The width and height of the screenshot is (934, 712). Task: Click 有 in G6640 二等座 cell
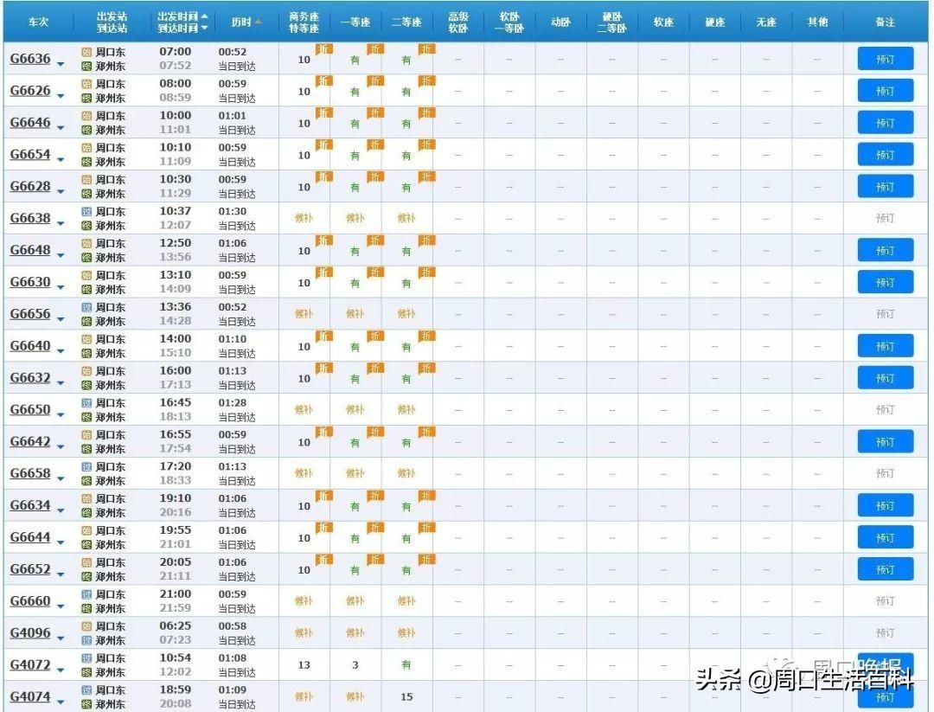406,347
